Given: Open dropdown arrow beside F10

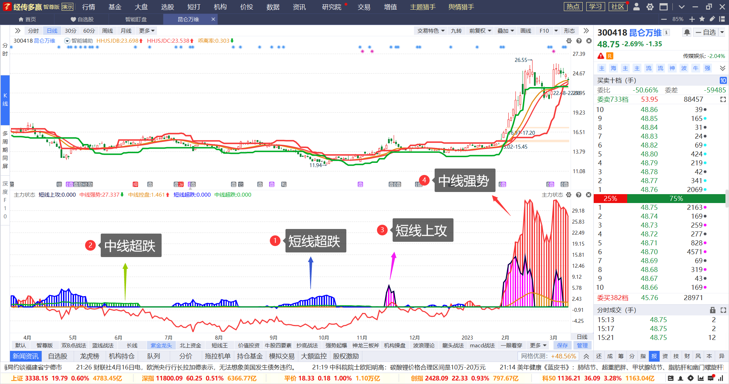Looking at the screenshot, I should pos(556,31).
